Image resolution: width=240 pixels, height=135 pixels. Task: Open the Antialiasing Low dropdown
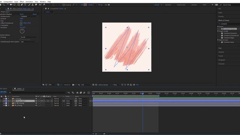coord(28,42)
